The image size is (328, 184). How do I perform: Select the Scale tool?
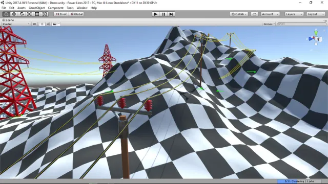click(29, 14)
